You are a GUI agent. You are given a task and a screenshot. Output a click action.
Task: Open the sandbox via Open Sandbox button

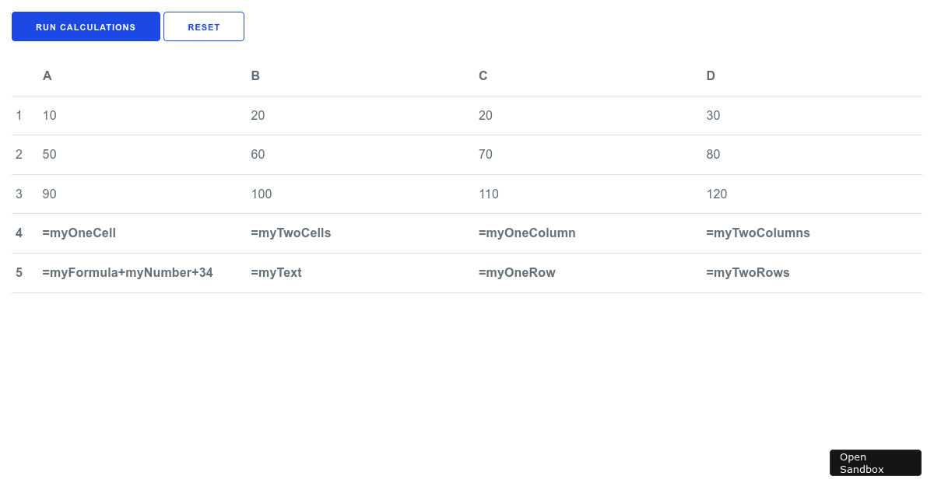875,463
